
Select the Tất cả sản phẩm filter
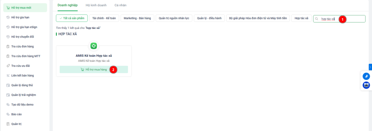point(72,18)
